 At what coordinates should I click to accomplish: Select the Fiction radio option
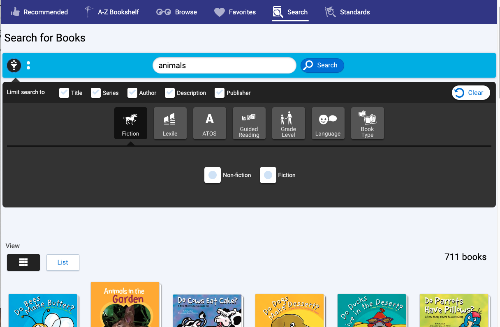(x=268, y=175)
